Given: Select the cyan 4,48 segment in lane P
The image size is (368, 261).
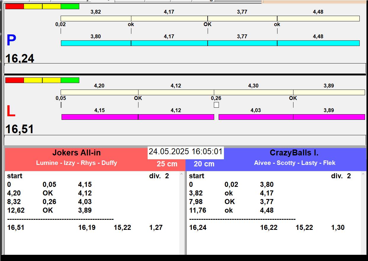Looking at the screenshot, I should (318, 43).
